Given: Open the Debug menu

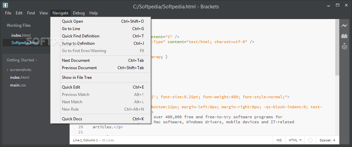Looking at the screenshot, I should (79, 13).
